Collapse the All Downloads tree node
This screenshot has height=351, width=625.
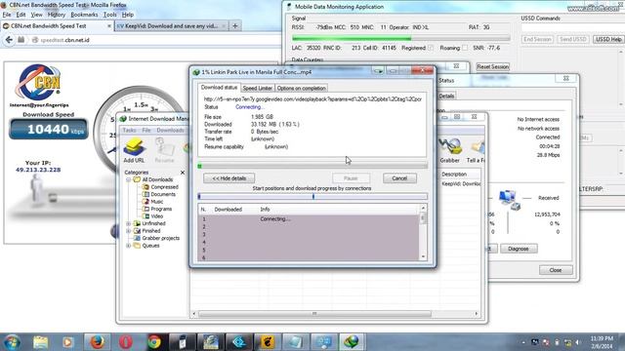coord(129,179)
